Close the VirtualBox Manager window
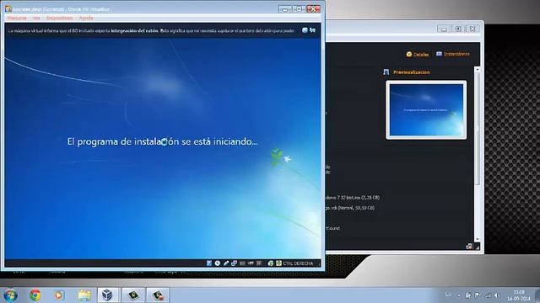The width and height of the screenshot is (540, 303). [x=472, y=29]
